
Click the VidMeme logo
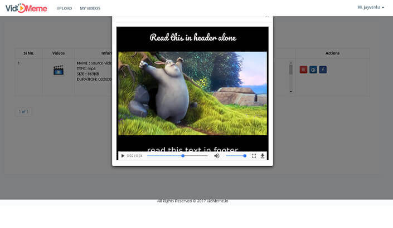coord(26,8)
